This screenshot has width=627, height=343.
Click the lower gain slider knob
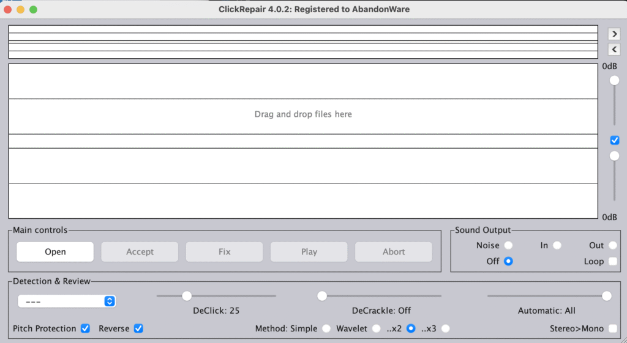614,156
